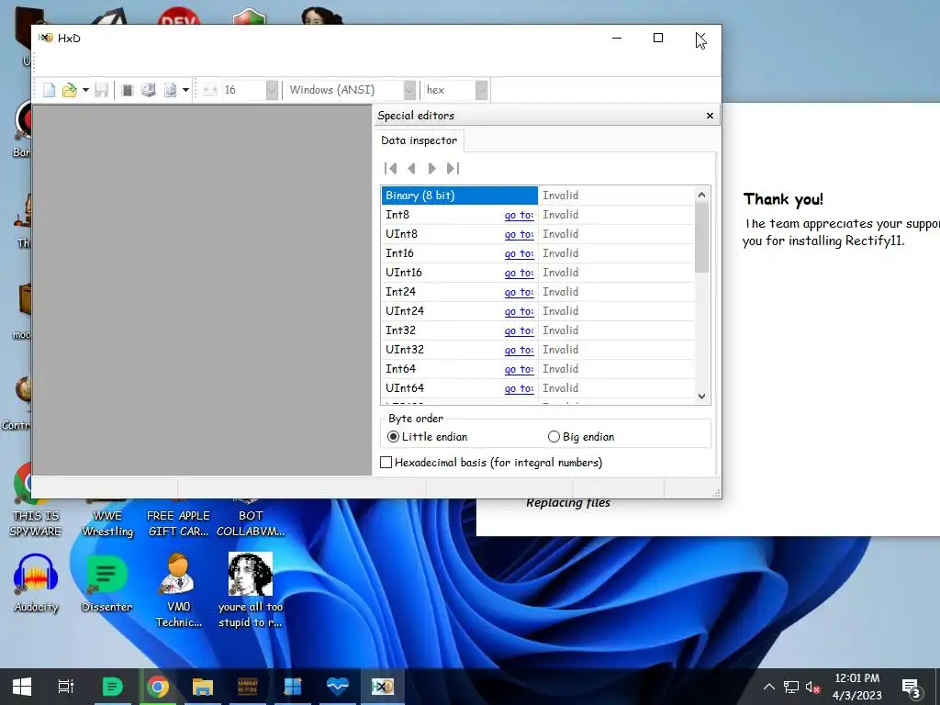Click go to link for Int64
Viewport: 940px width, 705px height.
(520, 369)
